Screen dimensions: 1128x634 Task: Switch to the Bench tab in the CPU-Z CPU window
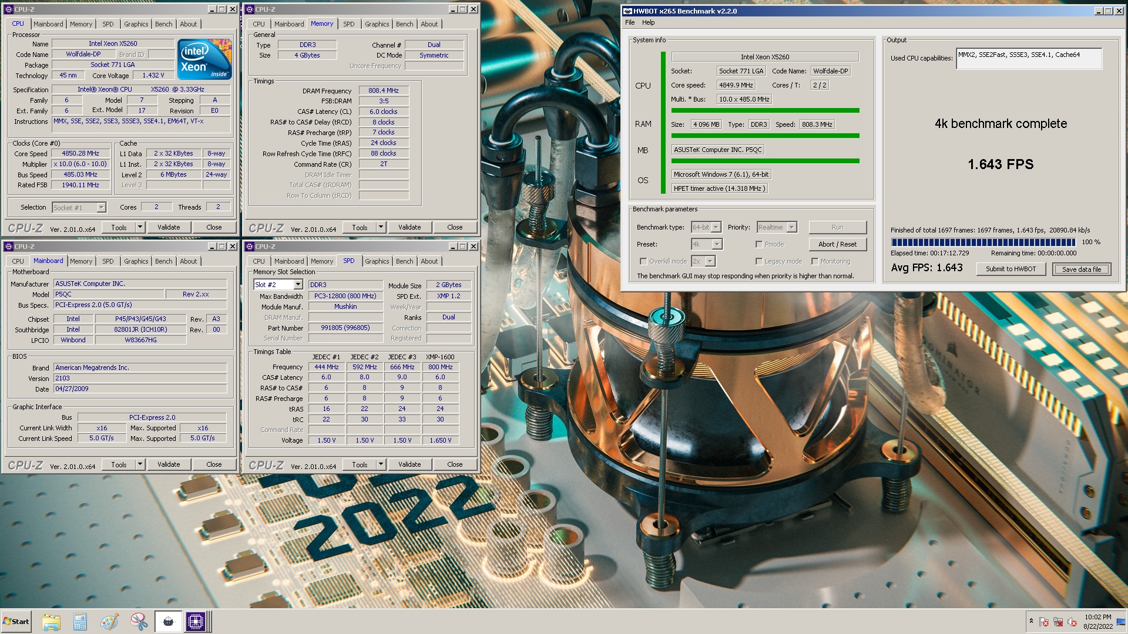[164, 24]
